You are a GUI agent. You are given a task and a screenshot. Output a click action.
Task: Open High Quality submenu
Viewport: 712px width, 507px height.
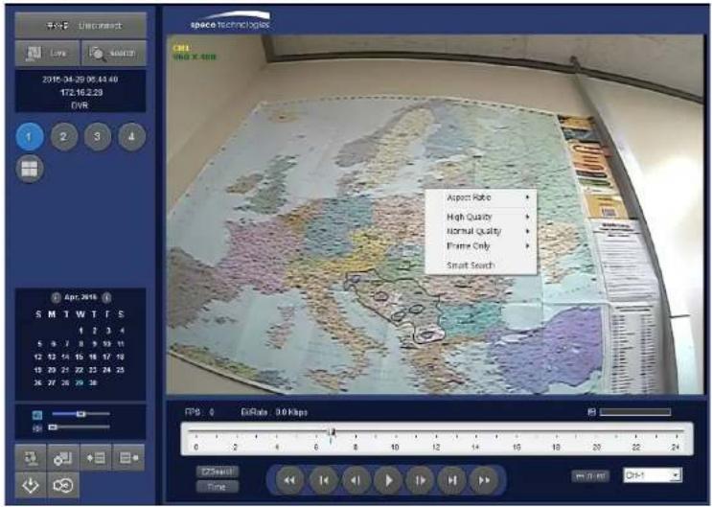(481, 217)
